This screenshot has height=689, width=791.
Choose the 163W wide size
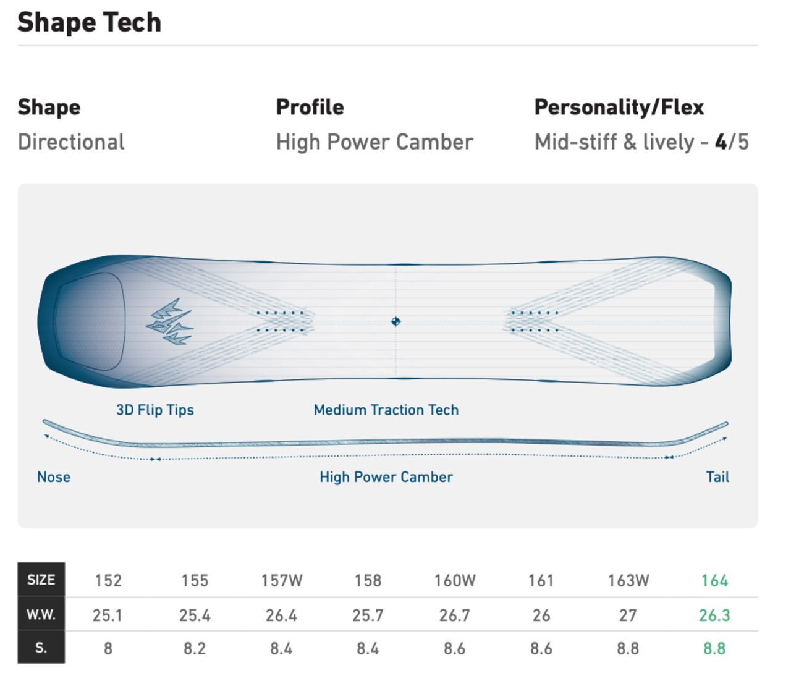628,581
